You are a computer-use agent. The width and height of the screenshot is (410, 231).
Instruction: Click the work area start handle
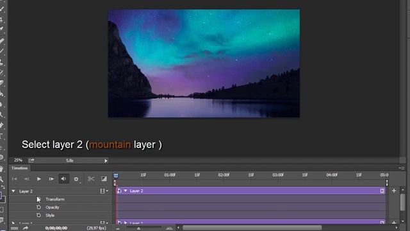click(115, 183)
